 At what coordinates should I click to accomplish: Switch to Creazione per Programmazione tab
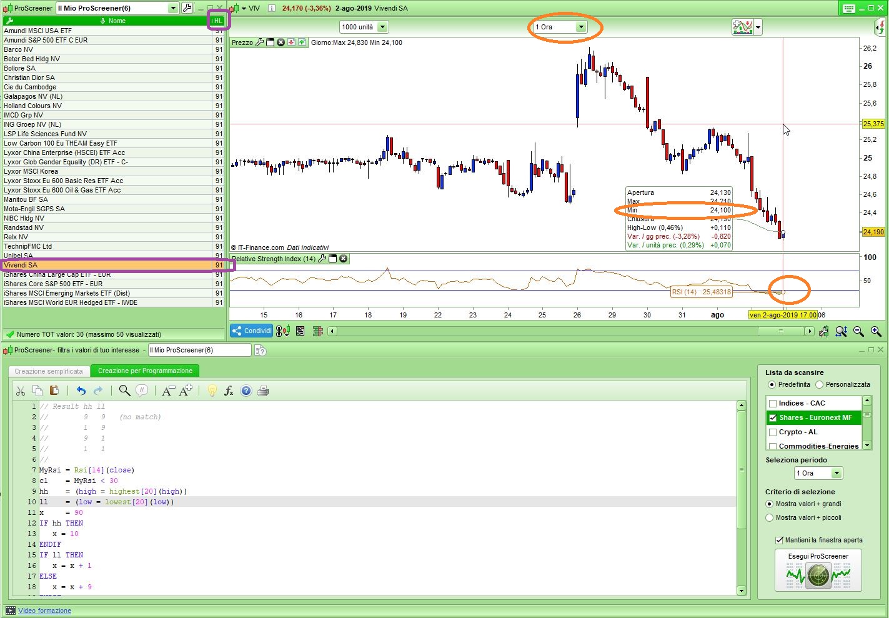coord(146,371)
